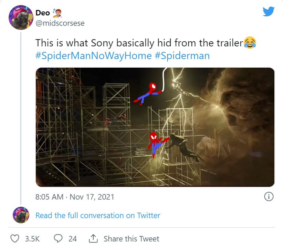The image size is (283, 248).
Task: Click the Share this Tweet label
Action: pyautogui.click(x=131, y=239)
